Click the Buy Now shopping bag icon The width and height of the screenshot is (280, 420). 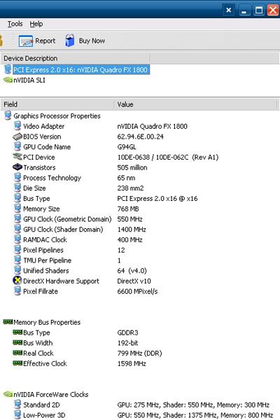pyautogui.click(x=70, y=41)
